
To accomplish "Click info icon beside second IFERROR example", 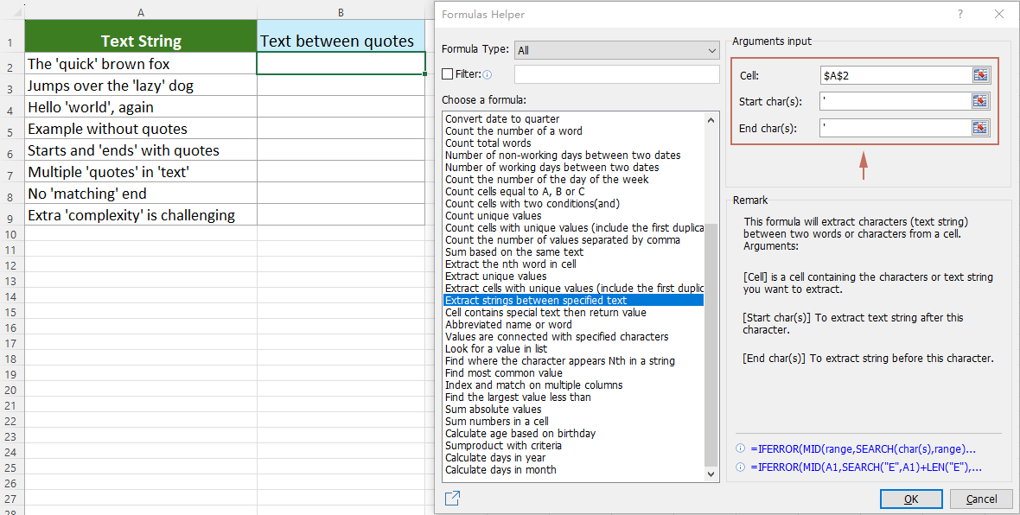I will [740, 467].
